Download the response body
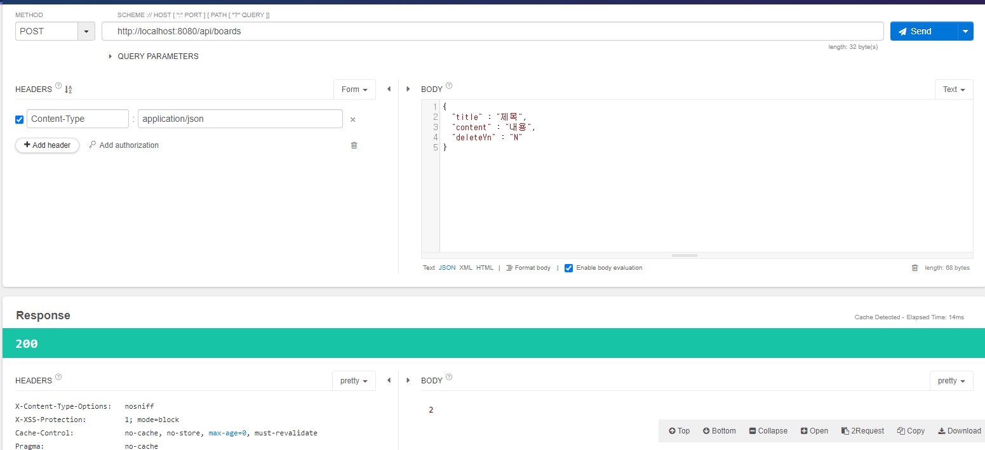The image size is (985, 450). (959, 431)
